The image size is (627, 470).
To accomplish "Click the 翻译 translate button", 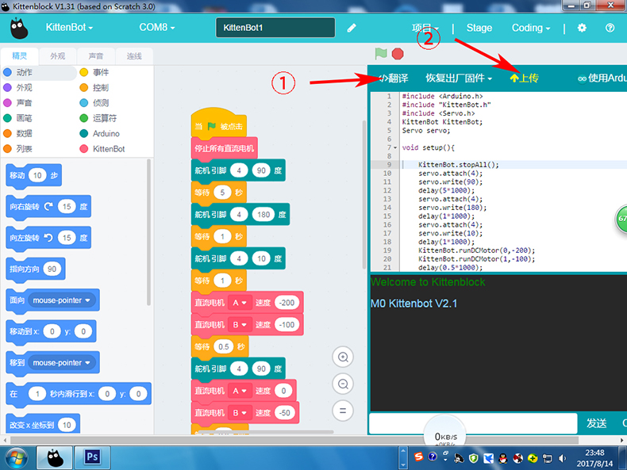I will coord(393,78).
